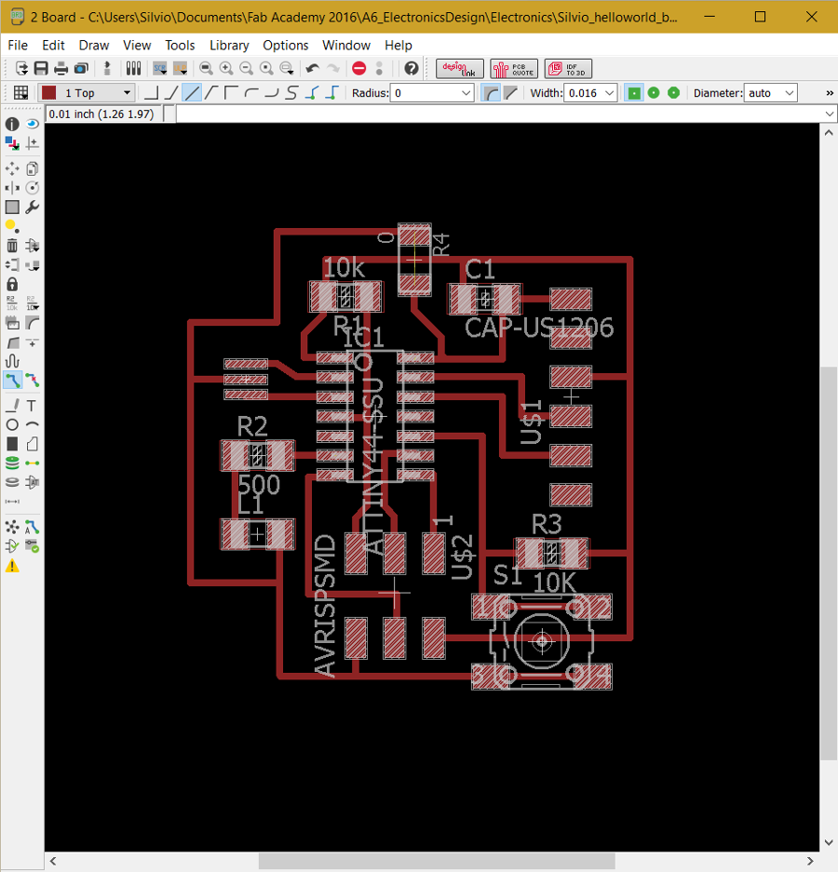Set via shape to square
Image resolution: width=838 pixels, height=872 pixels.
pos(634,93)
